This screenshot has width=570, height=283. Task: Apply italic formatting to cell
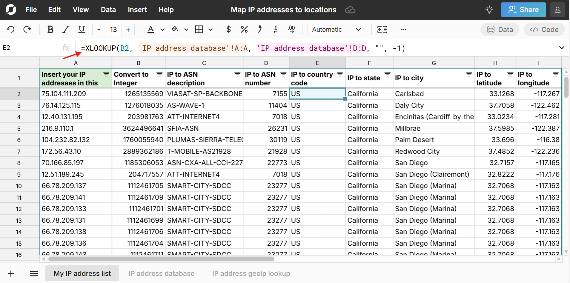66,29
